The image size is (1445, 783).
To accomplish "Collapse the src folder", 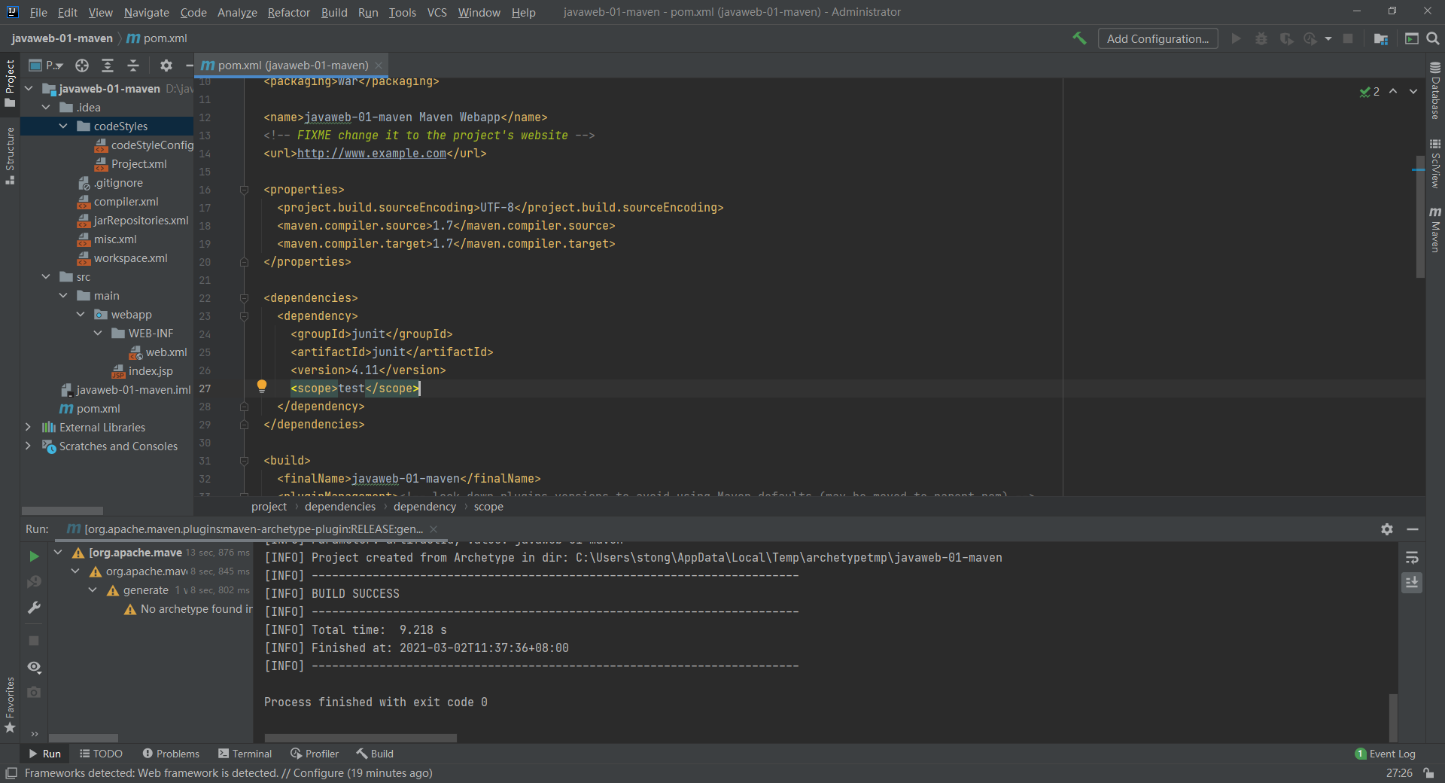I will (46, 277).
